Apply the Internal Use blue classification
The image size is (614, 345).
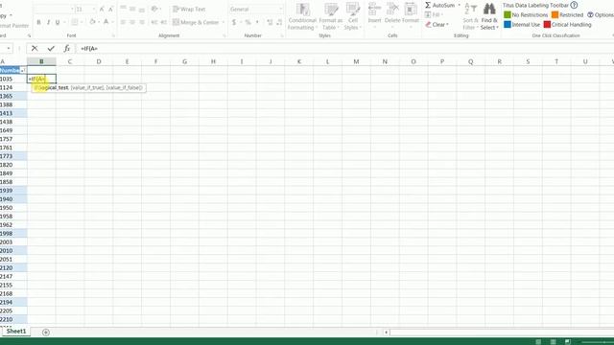[522, 25]
